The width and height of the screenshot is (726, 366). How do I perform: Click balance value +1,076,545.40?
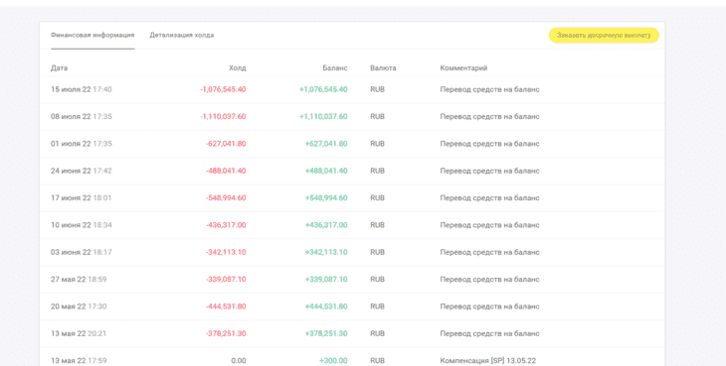(323, 89)
